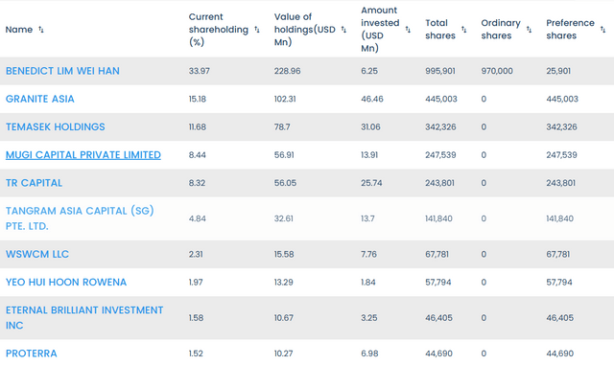Open BENEDICT LIM WEI HAN profile link
The image size is (614, 365).
[x=62, y=71]
